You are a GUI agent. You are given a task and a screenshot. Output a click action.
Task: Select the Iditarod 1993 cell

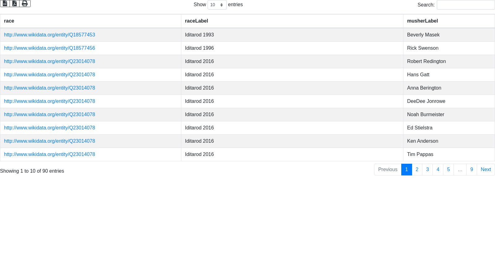tap(292, 35)
